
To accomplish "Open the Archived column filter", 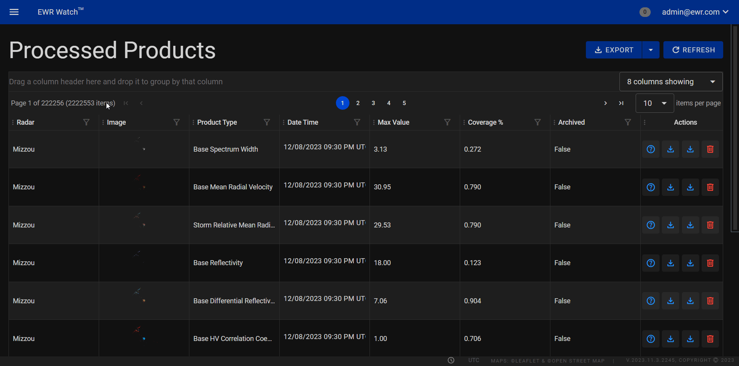I will click(628, 122).
